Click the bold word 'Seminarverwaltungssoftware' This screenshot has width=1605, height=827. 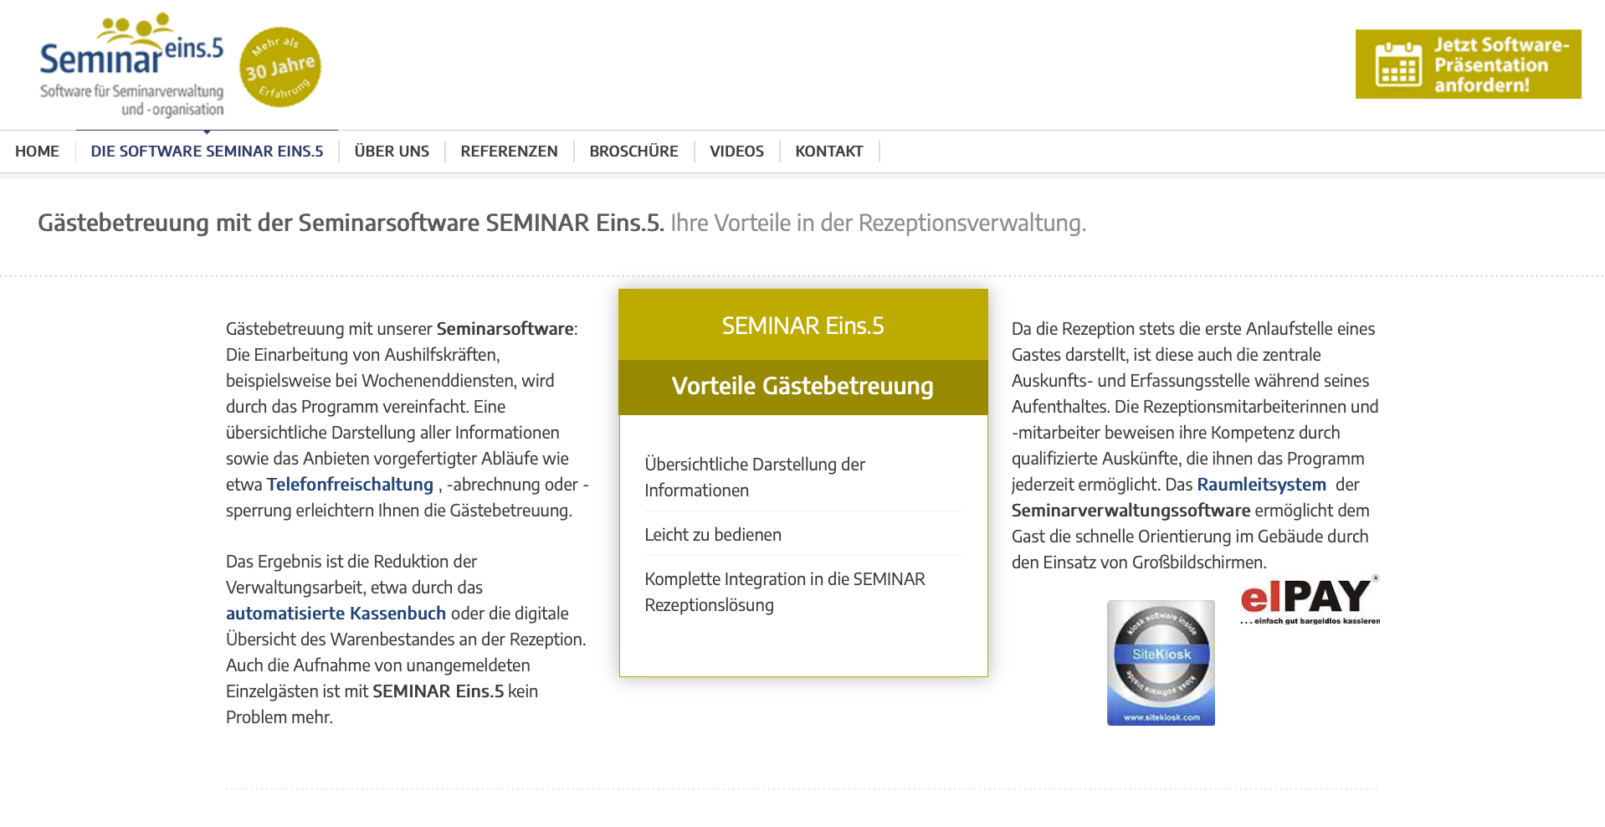(1131, 511)
